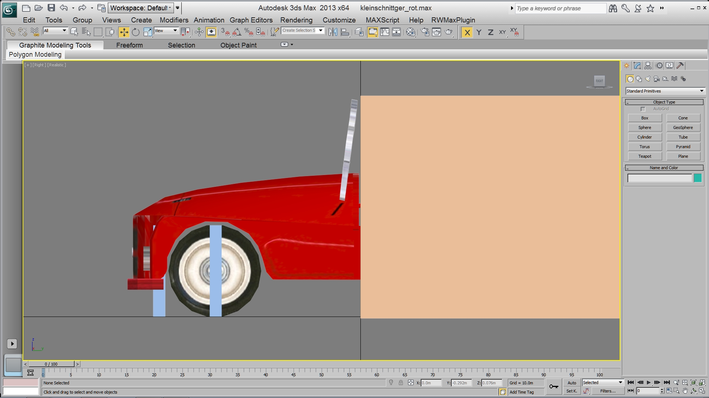Click the Filters... button
709x398 pixels.
(607, 391)
